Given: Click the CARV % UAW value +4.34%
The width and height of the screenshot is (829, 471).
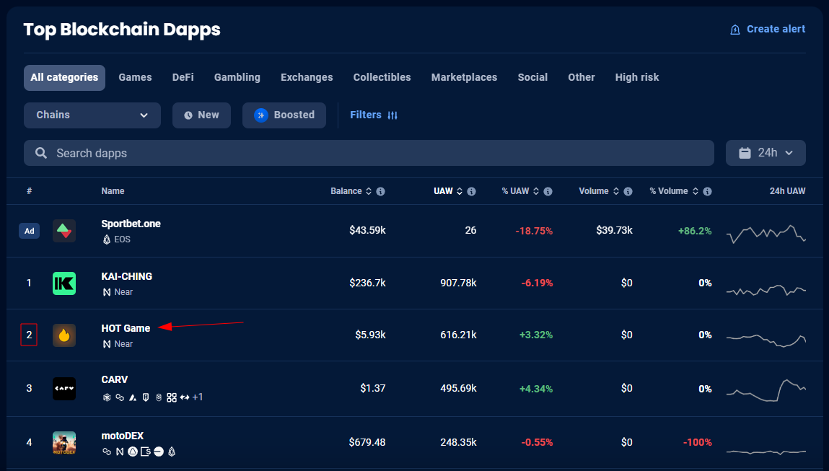Looking at the screenshot, I should click(x=536, y=389).
